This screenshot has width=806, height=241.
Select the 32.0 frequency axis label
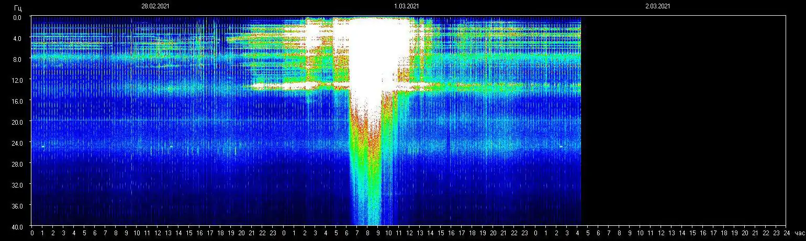[x=17, y=184]
